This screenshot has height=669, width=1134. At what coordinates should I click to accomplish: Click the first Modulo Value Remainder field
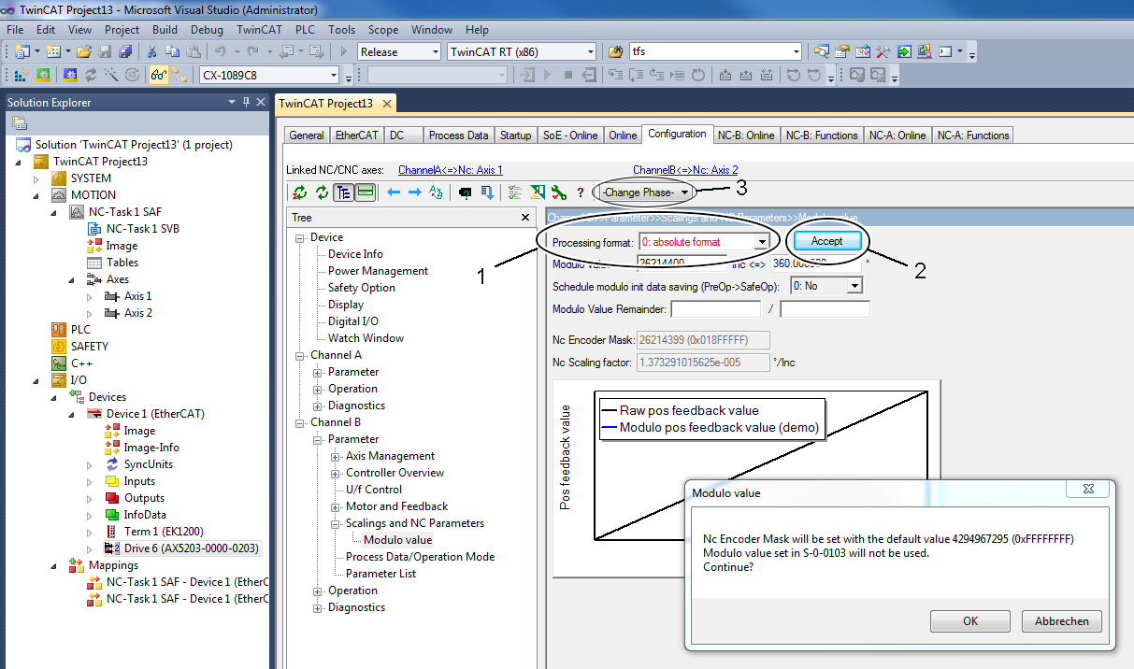(717, 308)
